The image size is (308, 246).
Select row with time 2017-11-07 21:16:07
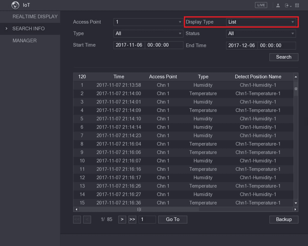coord(183,161)
